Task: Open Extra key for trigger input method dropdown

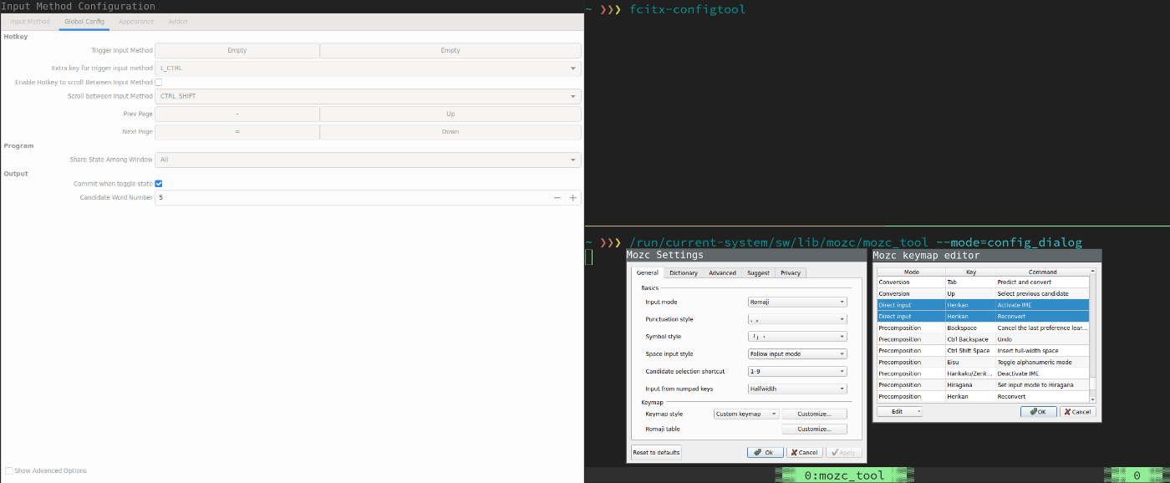Action: [368, 68]
